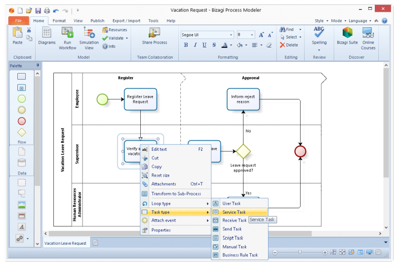Click the Register Leave Request task

click(140, 99)
